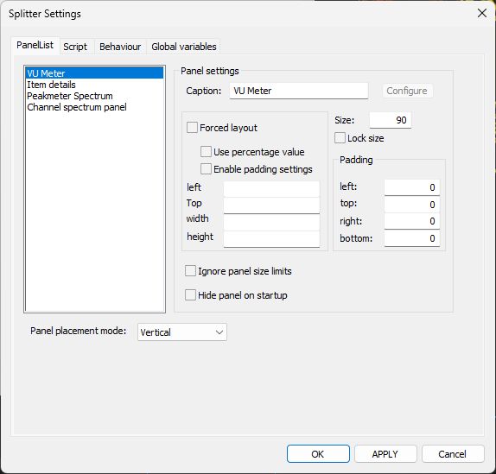Click the Caption input field

[x=299, y=91]
